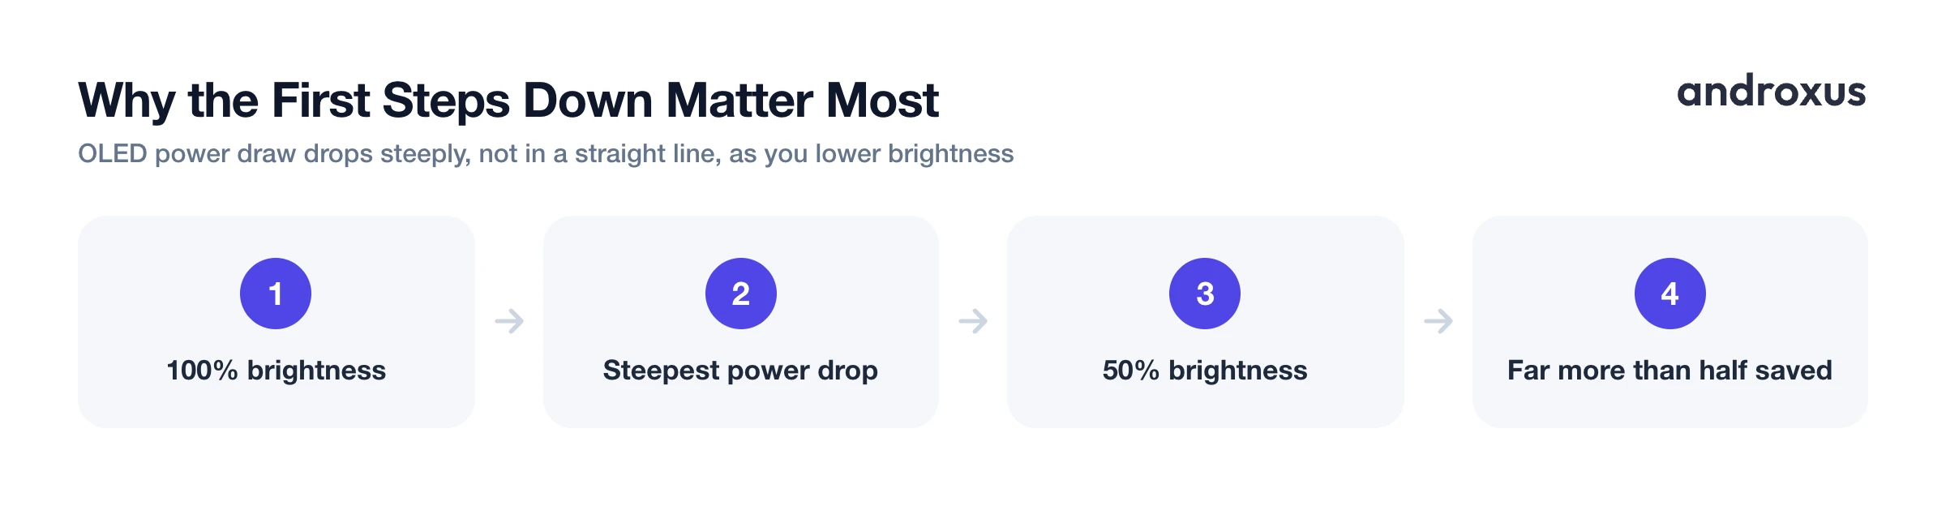This screenshot has height=506, width=1946.
Task: Click the step 2 numbered circle
Action: pyautogui.click(x=741, y=294)
